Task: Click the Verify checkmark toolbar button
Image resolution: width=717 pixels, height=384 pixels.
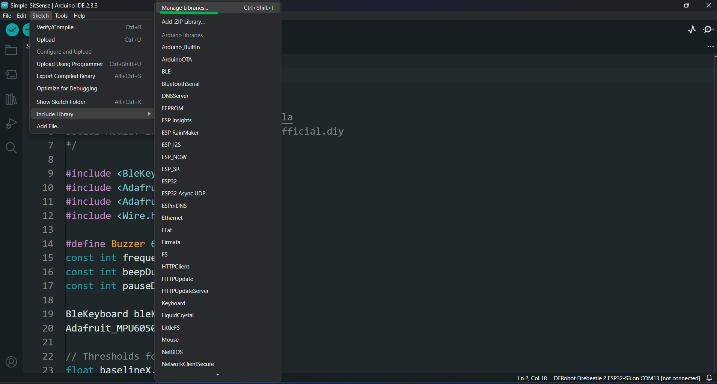Action: (x=12, y=30)
